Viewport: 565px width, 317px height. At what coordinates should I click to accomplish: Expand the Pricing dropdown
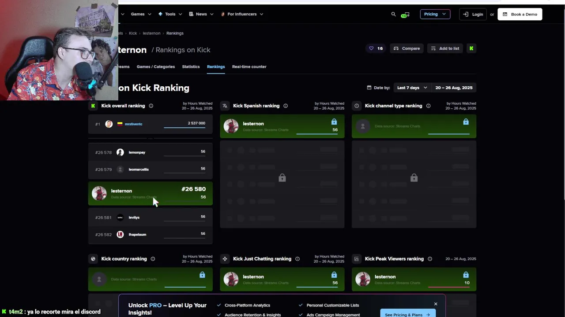pyautogui.click(x=435, y=14)
